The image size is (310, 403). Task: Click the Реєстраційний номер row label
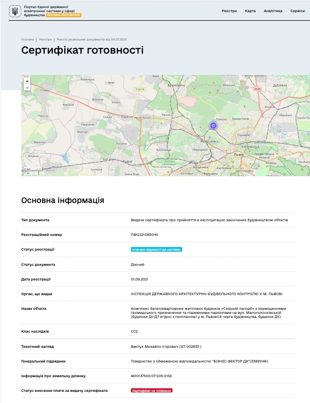point(41,234)
